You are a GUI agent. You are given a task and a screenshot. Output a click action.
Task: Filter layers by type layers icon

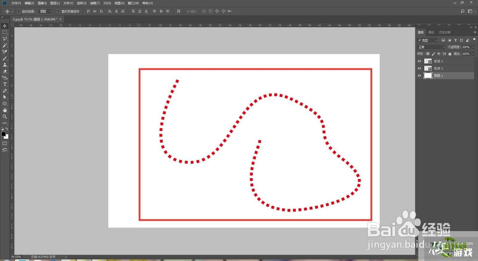[x=455, y=40]
